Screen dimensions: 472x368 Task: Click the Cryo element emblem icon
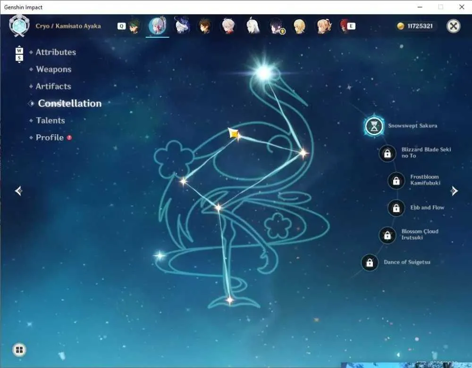coord(19,26)
